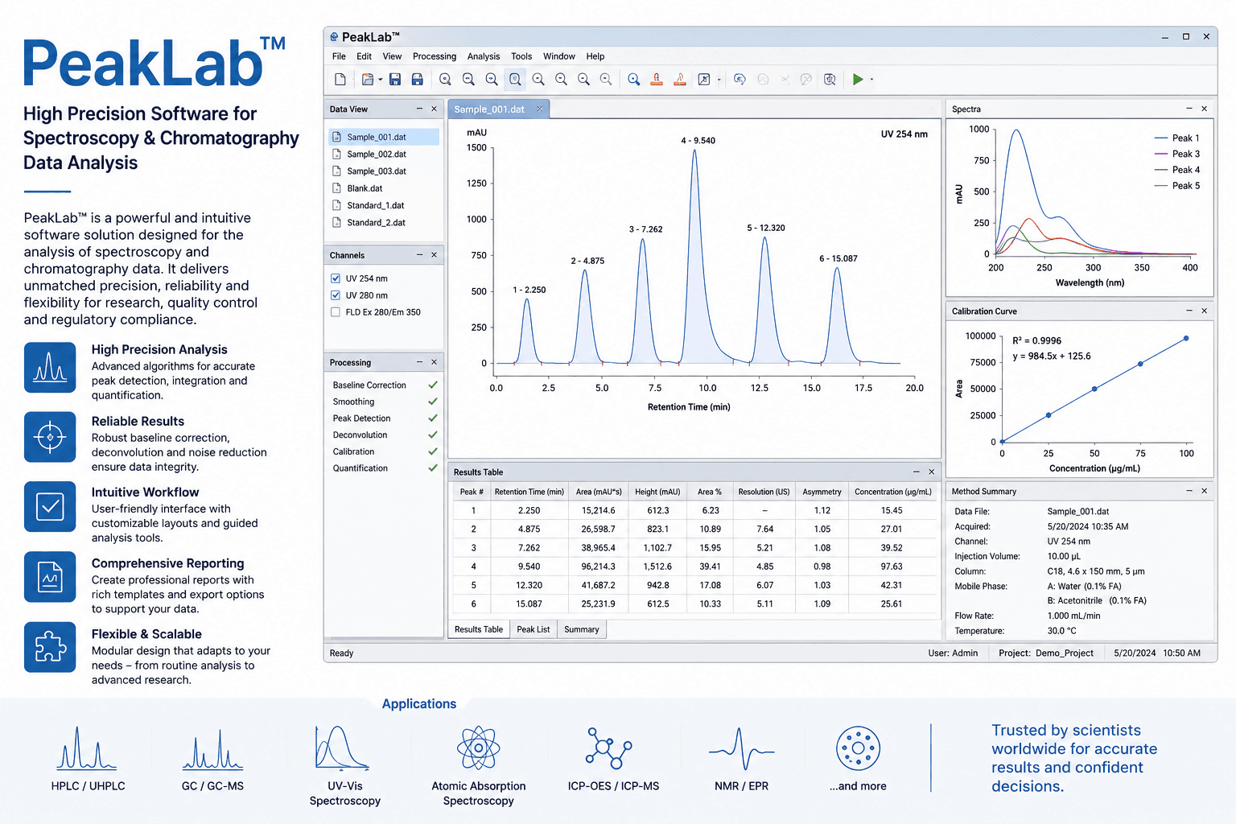
Task: Click the Peak 1 blue legend line
Action: tap(1161, 138)
